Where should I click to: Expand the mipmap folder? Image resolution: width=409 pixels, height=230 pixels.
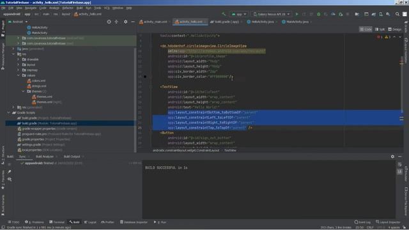tap(19, 70)
